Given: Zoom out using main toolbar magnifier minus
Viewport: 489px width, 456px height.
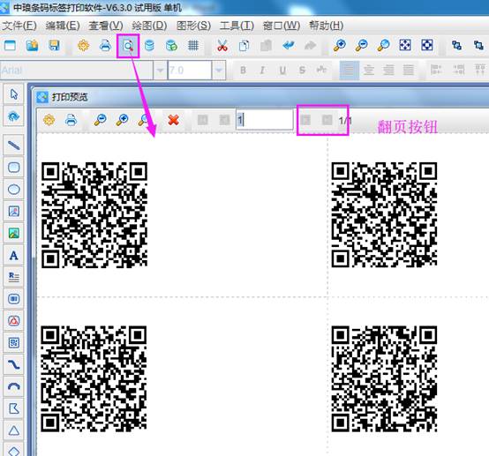Looking at the screenshot, I should pos(361,46).
